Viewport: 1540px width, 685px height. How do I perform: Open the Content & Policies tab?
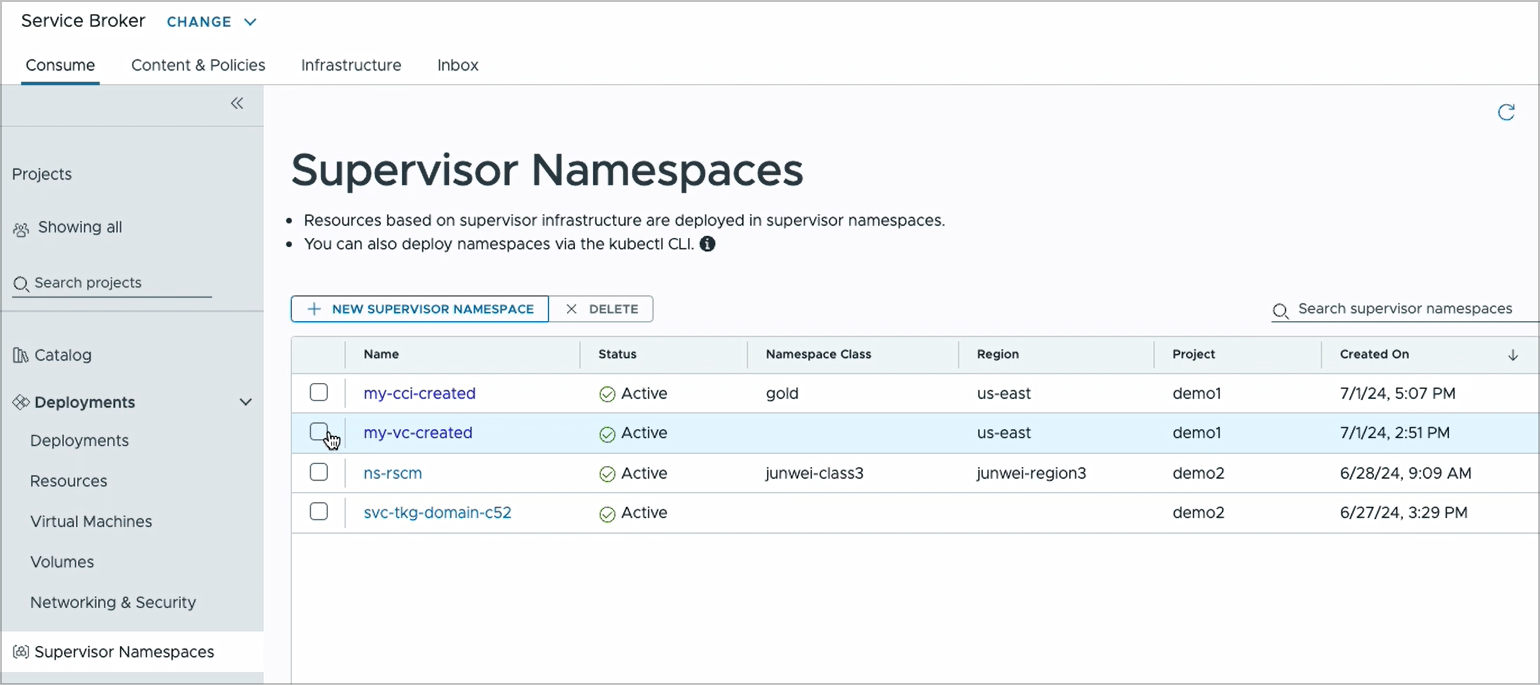pyautogui.click(x=197, y=65)
